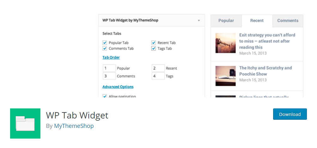Select the Recent tab
The width and height of the screenshot is (317, 148).
[257, 21]
